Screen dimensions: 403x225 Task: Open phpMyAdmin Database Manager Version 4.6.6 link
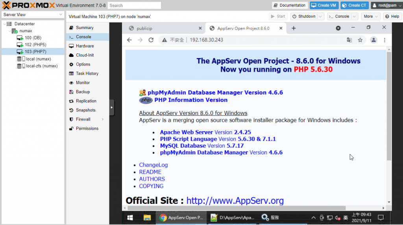pos(215,93)
